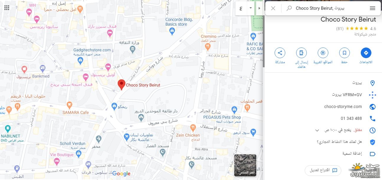Open the SAMARA Cafe map marker
The width and height of the screenshot is (382, 180).
click(x=69, y=105)
